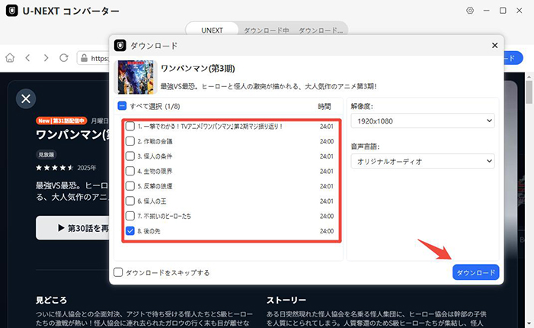Click download dialog shield logo icon
This screenshot has width=534, height=328.
tap(120, 45)
